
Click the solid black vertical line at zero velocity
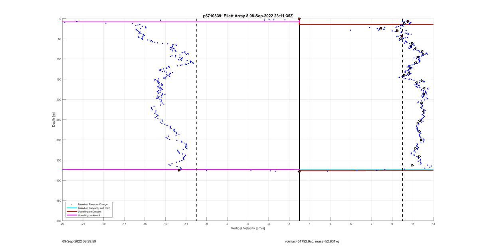tap(299, 120)
